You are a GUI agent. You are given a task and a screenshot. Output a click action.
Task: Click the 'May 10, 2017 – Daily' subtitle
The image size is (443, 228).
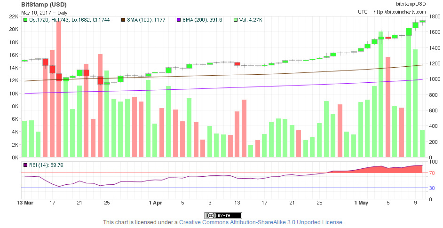44,13
